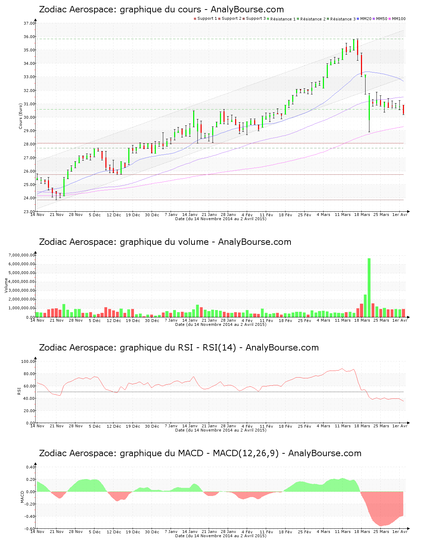Click the Résistance 1 green legend swatch

tap(268, 19)
